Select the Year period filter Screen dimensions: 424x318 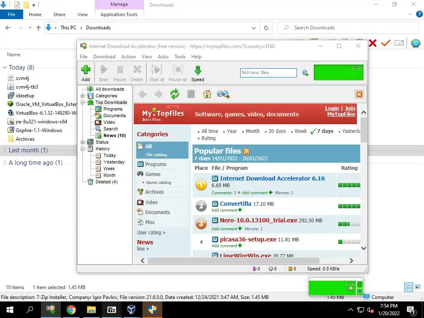point(232,131)
